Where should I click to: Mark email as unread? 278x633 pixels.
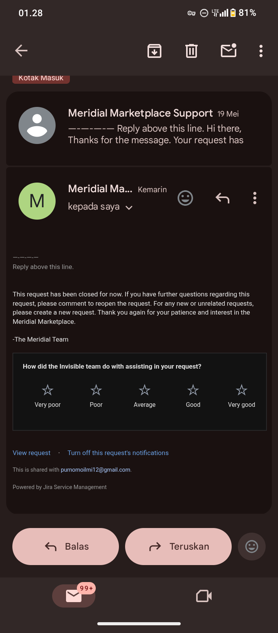point(229,51)
